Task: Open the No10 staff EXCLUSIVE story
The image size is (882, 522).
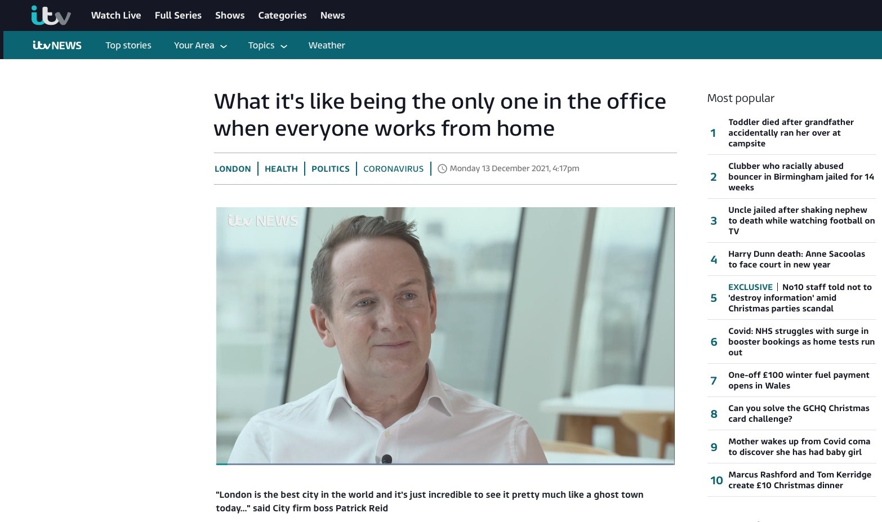Action: (800, 297)
